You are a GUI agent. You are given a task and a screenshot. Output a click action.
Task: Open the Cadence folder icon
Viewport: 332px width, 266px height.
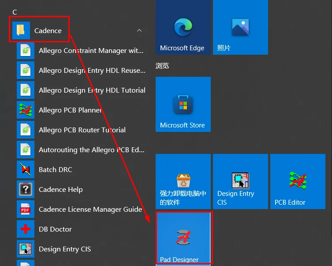coord(21,30)
